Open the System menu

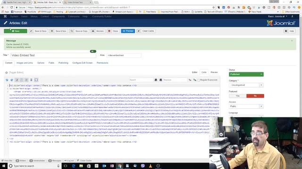click(14, 16)
